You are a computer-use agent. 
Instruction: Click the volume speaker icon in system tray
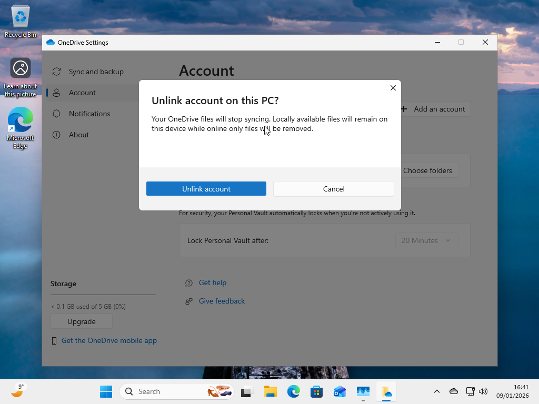coord(483,391)
